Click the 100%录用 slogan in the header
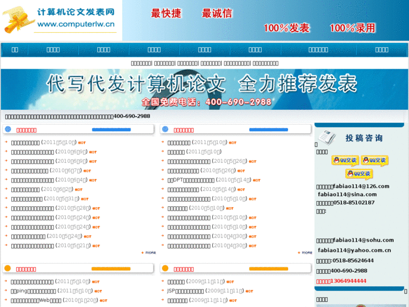409x307 pixels. pos(353,28)
